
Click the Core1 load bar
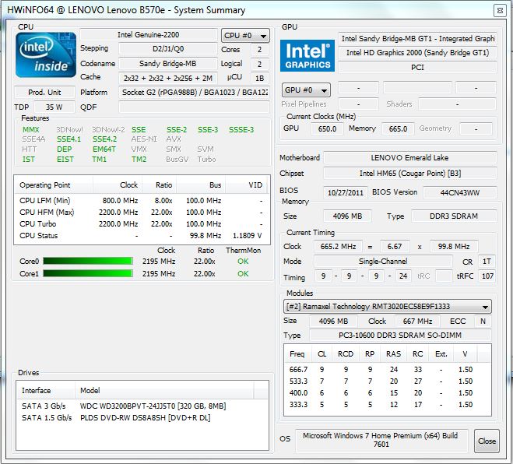coord(88,273)
